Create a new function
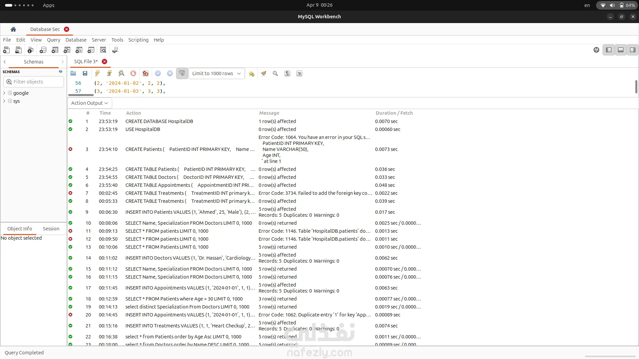This screenshot has height=359, width=639. (91, 50)
